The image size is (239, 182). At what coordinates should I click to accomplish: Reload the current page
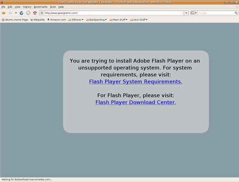(x=21, y=13)
